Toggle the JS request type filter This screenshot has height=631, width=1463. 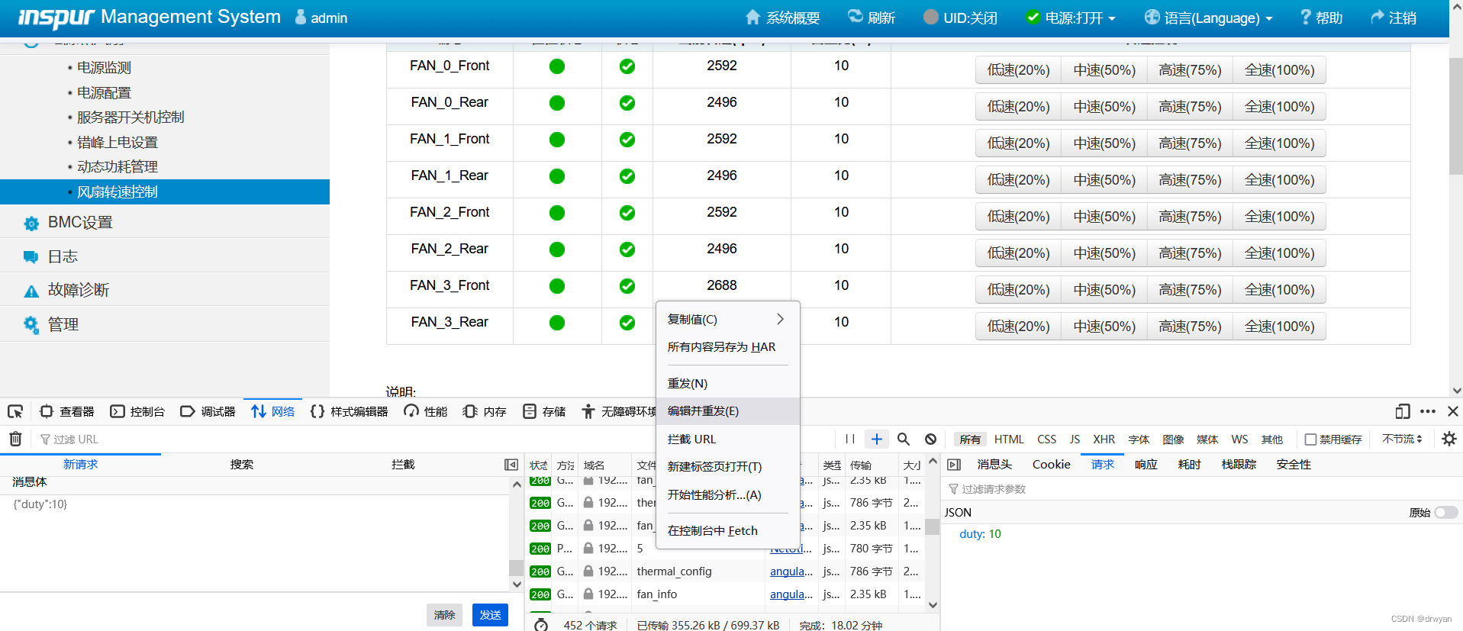[1075, 439]
